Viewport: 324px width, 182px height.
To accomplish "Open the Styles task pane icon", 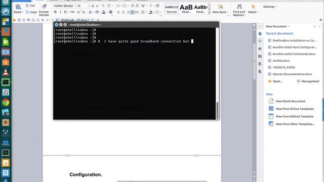I will click(260, 41).
